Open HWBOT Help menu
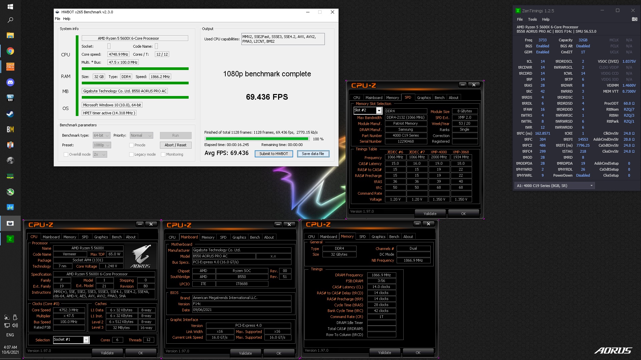The width and height of the screenshot is (641, 360). point(67,19)
